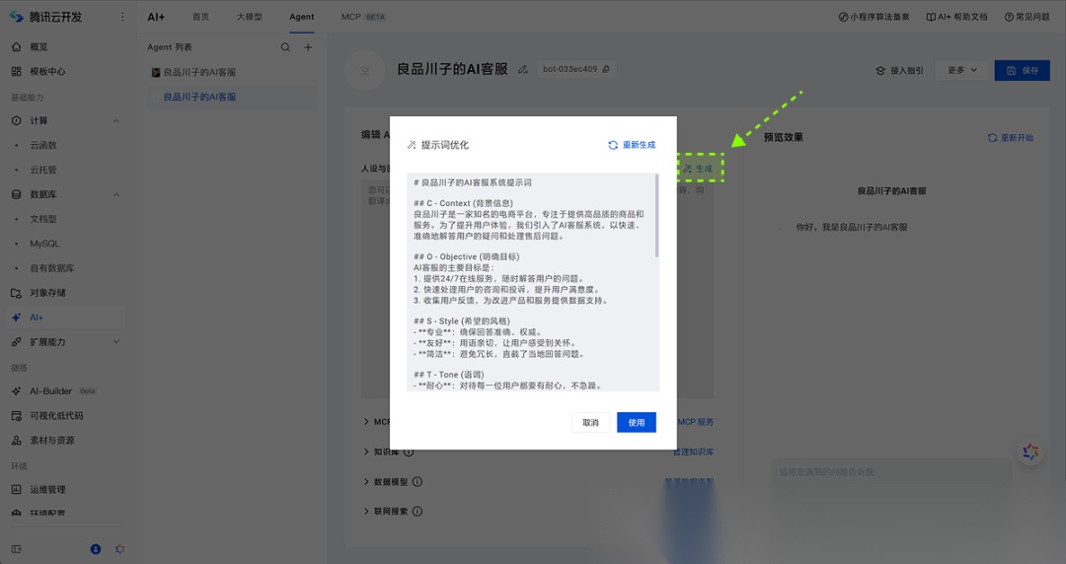Collapse the 计算 section chevron
Image resolution: width=1066 pixels, height=564 pixels.
(116, 121)
